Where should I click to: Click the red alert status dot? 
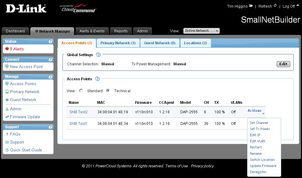point(7,49)
